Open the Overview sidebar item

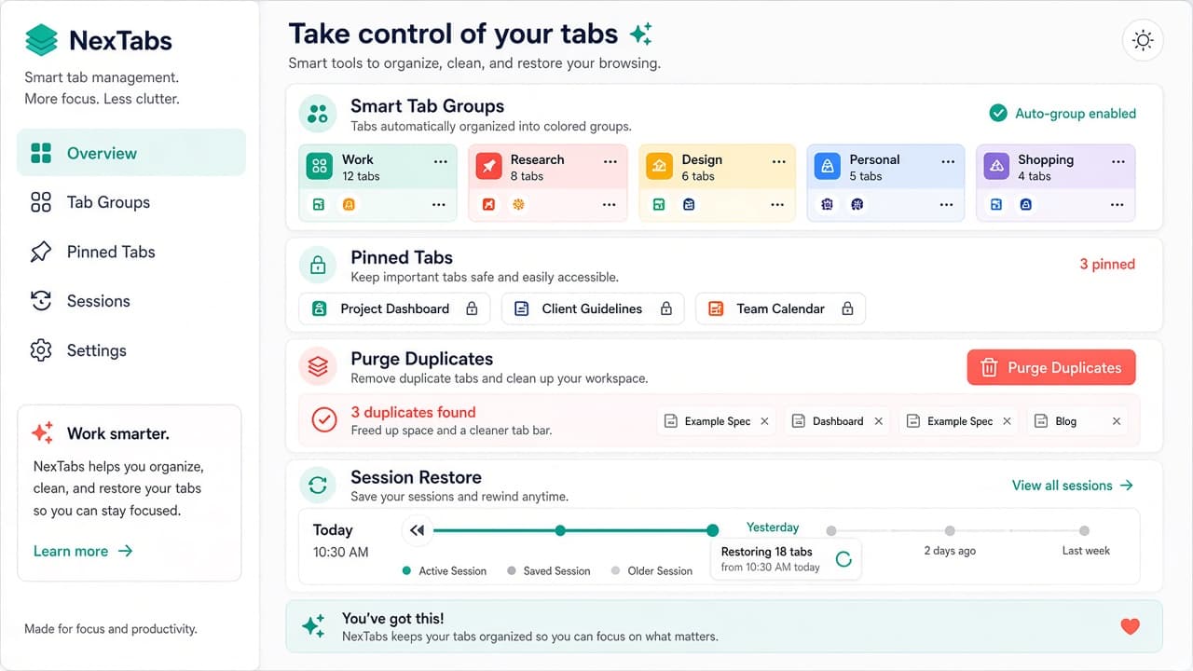click(131, 153)
